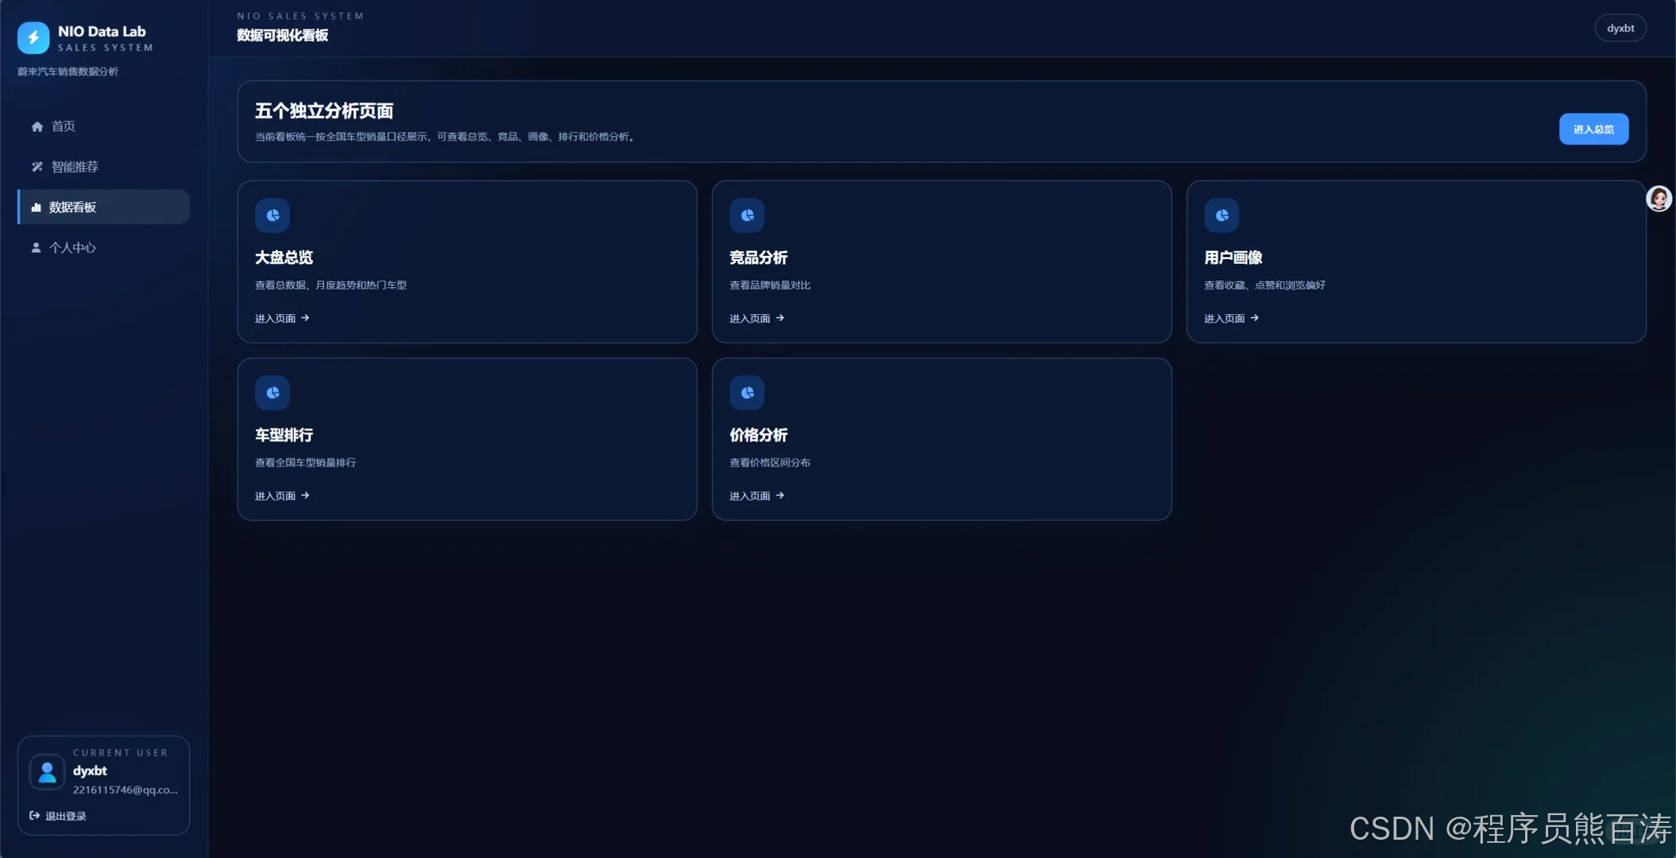Click the 大盘总览 card title

tap(284, 257)
